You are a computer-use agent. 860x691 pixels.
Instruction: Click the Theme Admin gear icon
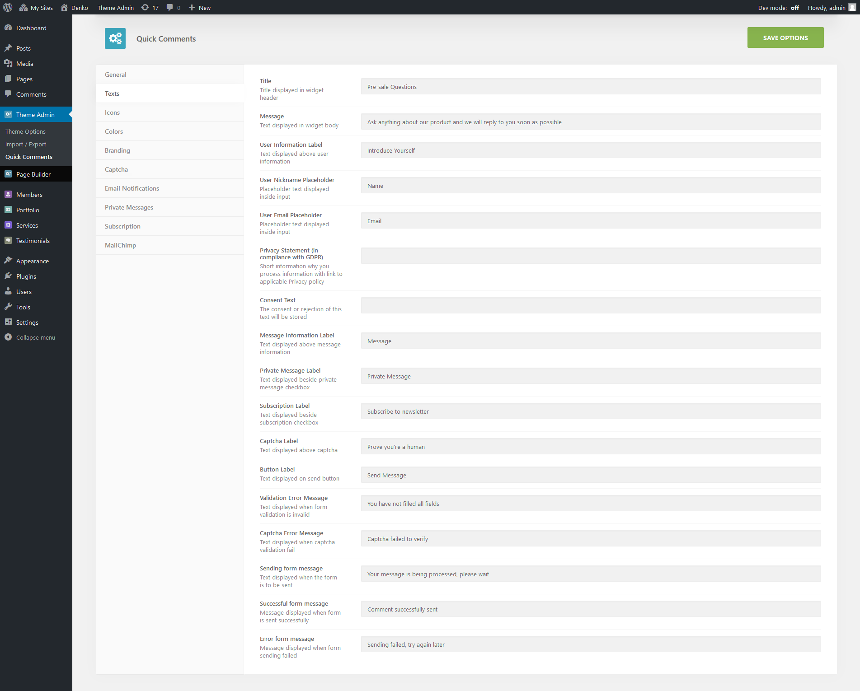coord(8,114)
